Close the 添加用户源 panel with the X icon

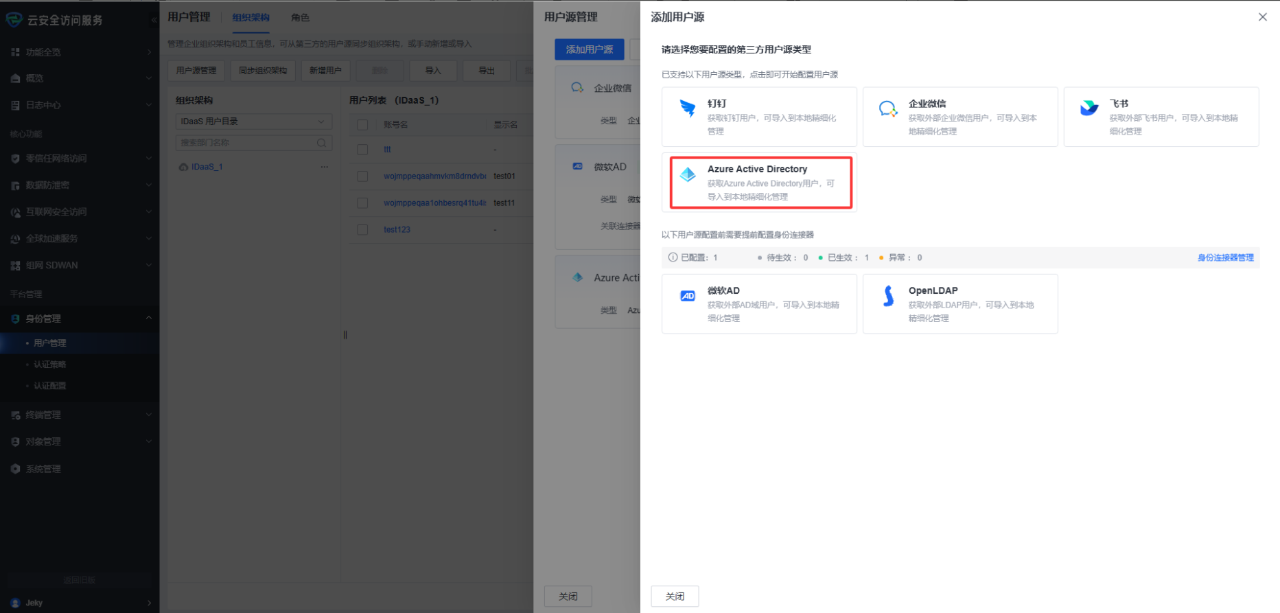pyautogui.click(x=1263, y=16)
